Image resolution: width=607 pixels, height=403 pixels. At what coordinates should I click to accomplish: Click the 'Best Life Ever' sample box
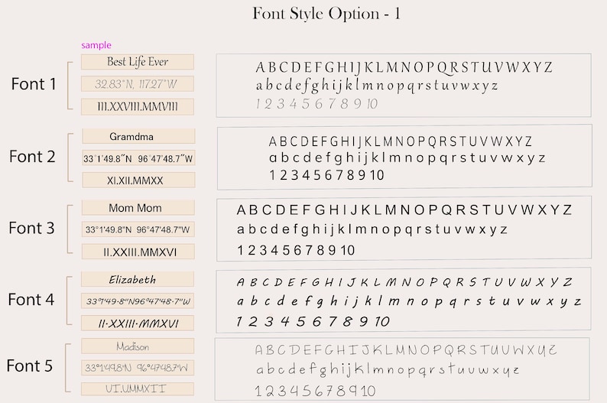coord(138,62)
